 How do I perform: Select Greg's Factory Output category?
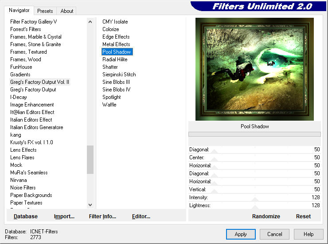(x=33, y=90)
